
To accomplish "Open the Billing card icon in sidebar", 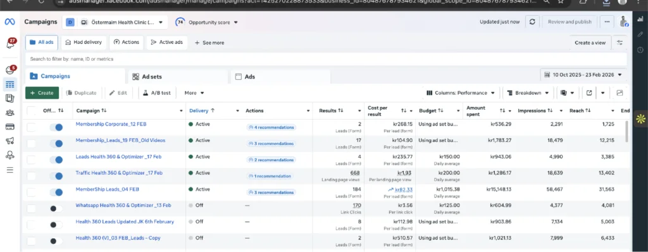I will point(10,127).
